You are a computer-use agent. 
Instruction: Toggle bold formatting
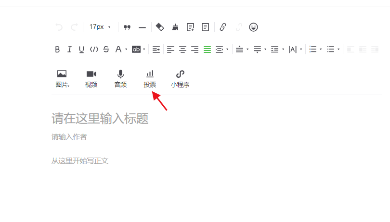(x=57, y=49)
